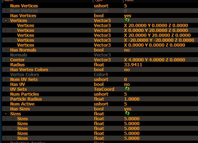This screenshot has width=198, height=143.
Task: Toggle Has Vertex Colors value no
Action: (x=127, y=70)
